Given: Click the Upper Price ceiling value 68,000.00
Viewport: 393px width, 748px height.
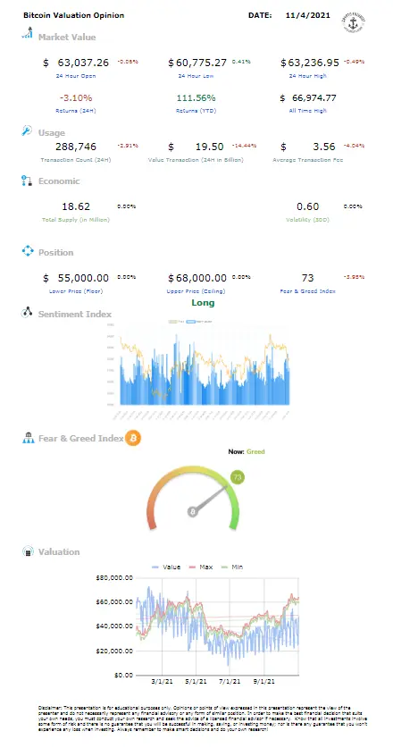Looking at the screenshot, I should click(x=201, y=278).
